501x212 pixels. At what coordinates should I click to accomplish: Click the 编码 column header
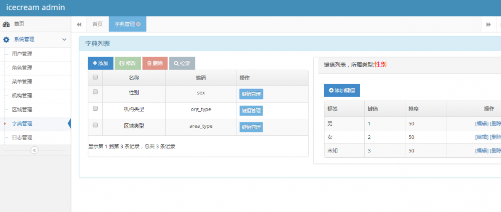pyautogui.click(x=201, y=78)
